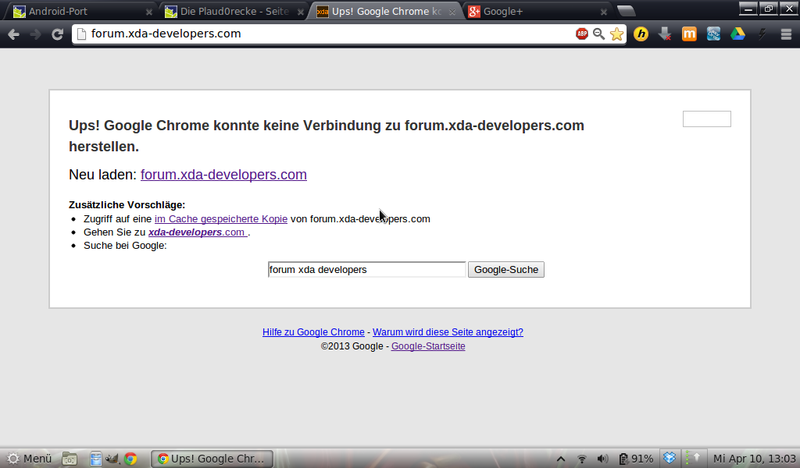
Task: Switch to the Android-Port tab
Action: pyautogui.click(x=78, y=12)
